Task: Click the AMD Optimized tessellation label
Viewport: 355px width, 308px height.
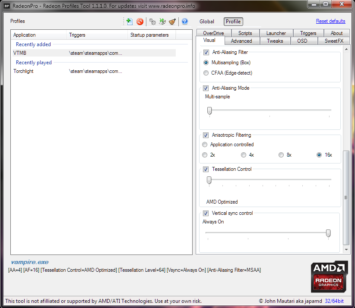Action: [x=222, y=202]
